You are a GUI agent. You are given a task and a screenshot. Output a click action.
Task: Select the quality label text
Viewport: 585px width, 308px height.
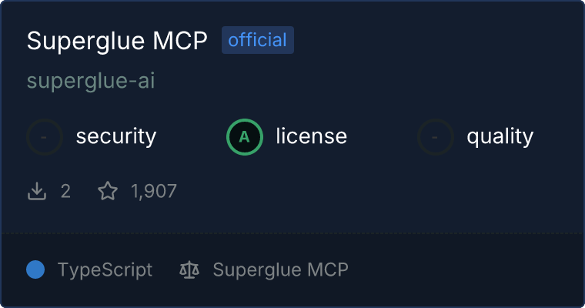coord(500,136)
